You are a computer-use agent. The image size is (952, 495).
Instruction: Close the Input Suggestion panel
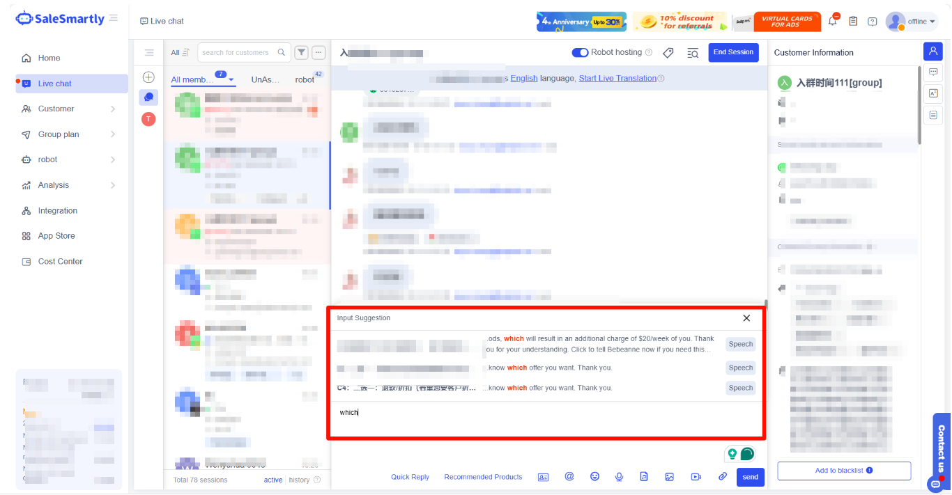[746, 318]
